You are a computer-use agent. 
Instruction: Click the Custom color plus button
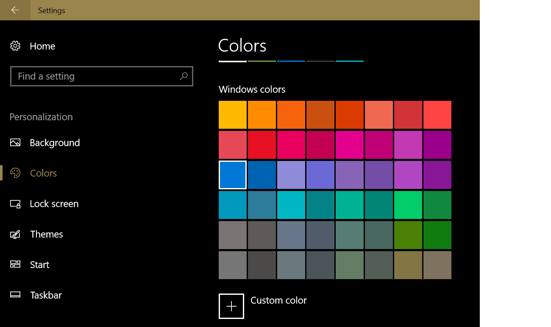(231, 306)
